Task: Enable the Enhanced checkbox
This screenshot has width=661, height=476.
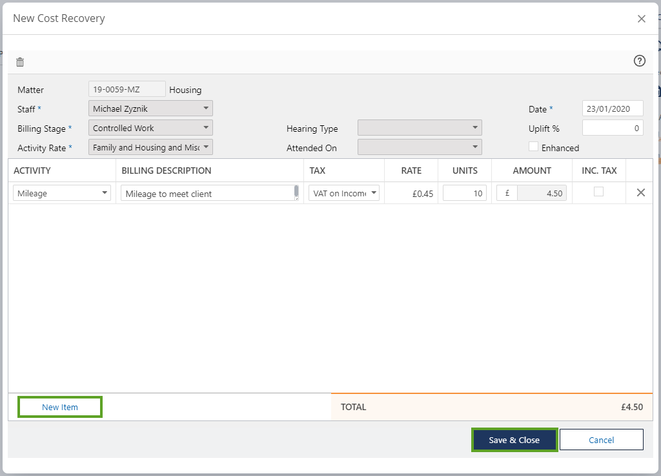Action: pyautogui.click(x=533, y=147)
